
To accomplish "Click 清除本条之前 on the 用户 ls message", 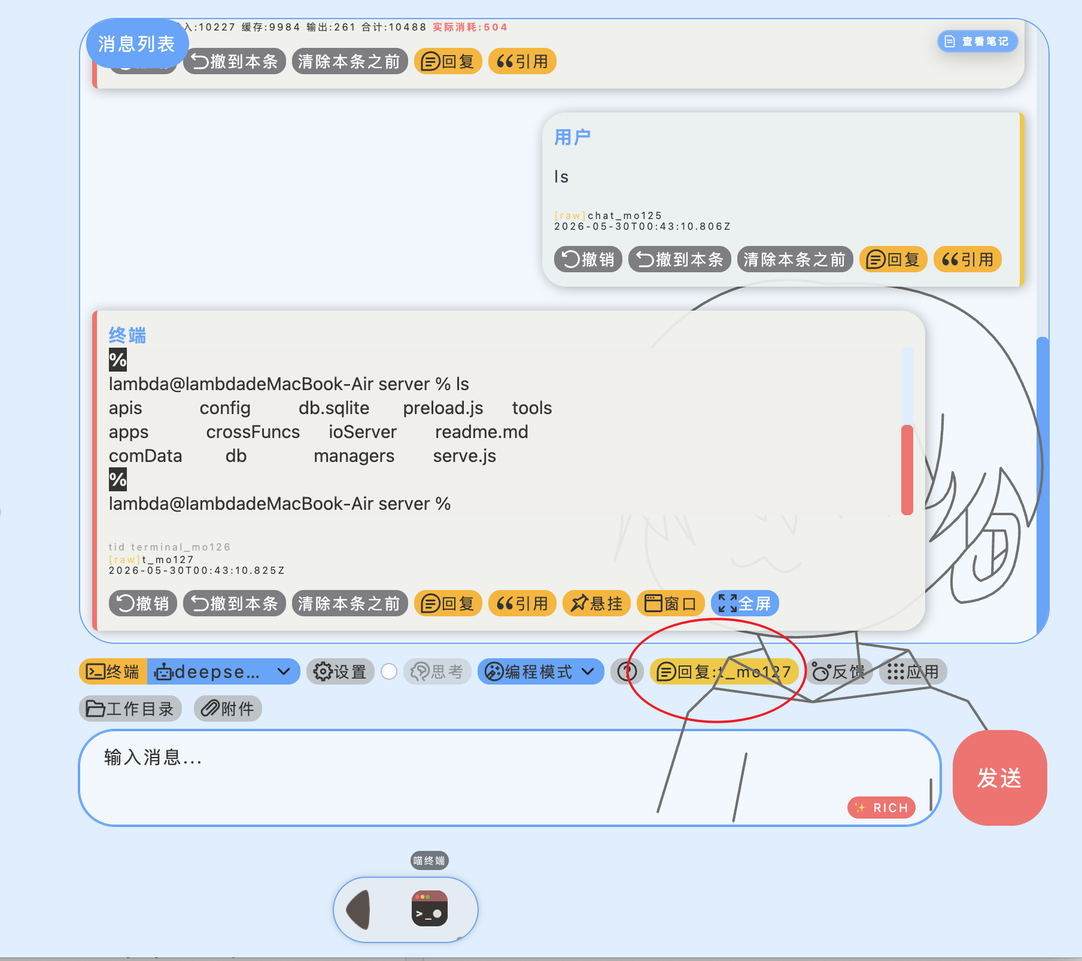I will [x=795, y=260].
